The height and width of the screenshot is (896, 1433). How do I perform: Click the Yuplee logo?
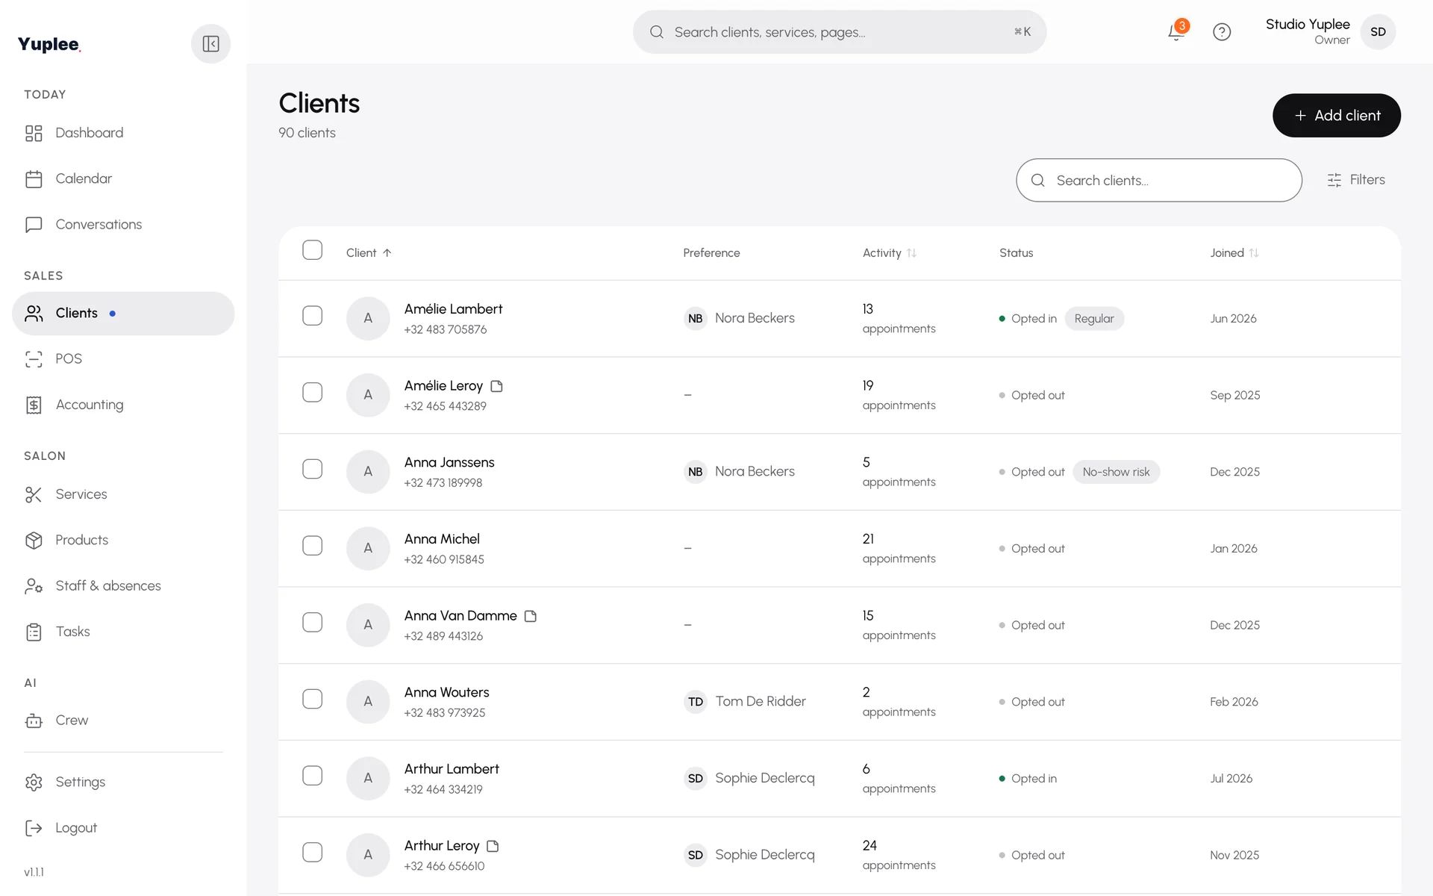coord(49,44)
